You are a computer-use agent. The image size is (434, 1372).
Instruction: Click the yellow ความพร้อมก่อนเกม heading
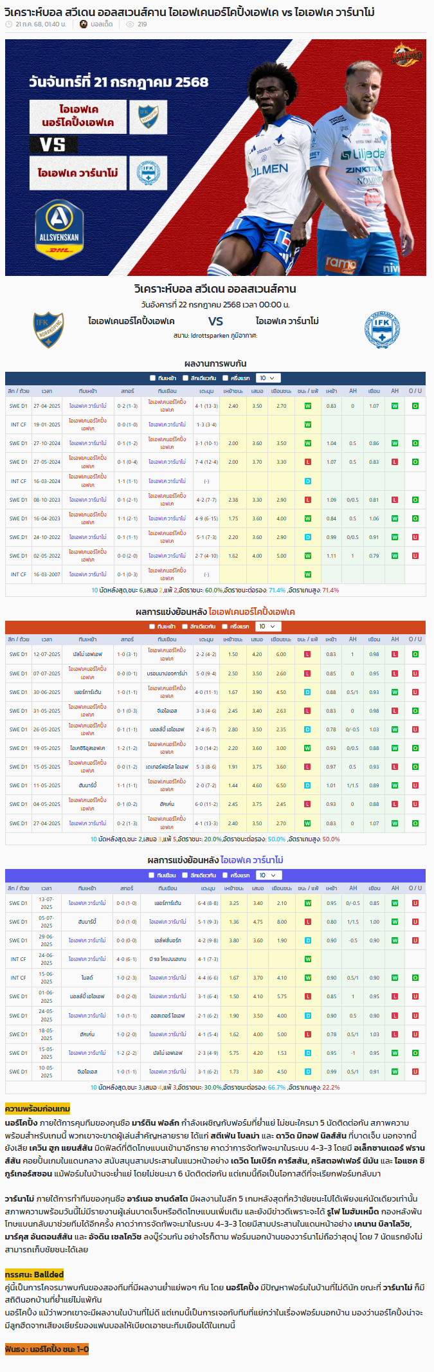click(37, 1109)
